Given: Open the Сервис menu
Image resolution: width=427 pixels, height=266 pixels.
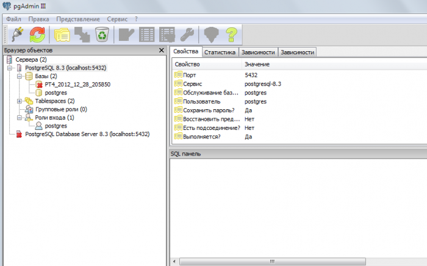Looking at the screenshot, I should click(117, 19).
